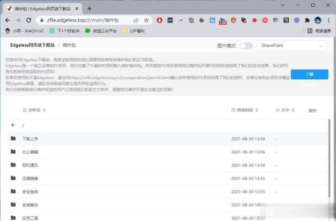Viewport: 336px width, 221px height.
Task: Click the blue 了解 button
Action: 309,74
